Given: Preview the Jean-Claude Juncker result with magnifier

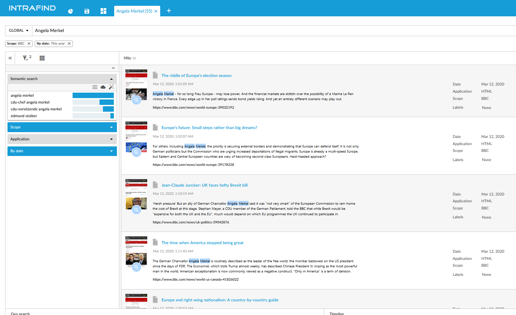Looking at the screenshot, I should [x=136, y=210].
